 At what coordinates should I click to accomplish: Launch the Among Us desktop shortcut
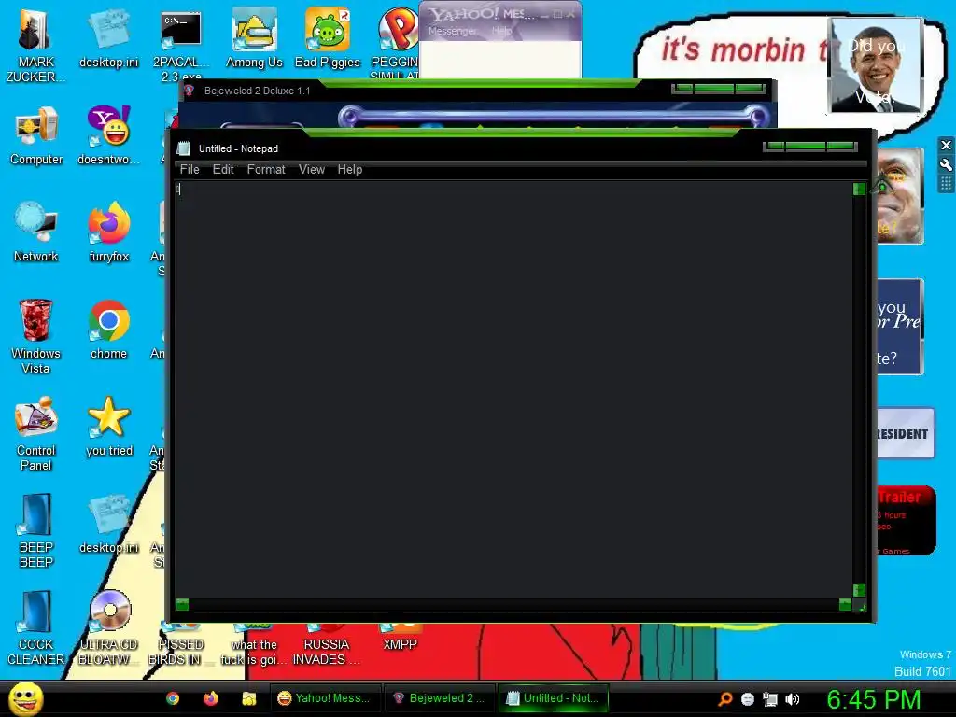(254, 39)
